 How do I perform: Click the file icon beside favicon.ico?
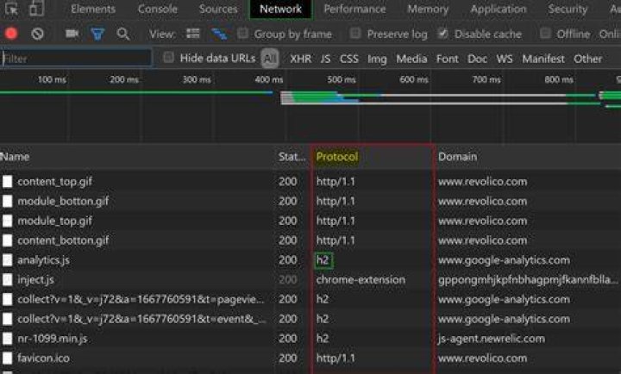click(x=7, y=358)
